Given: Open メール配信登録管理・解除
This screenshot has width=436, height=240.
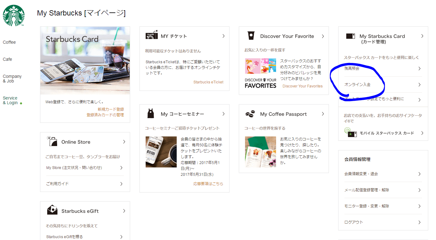Looking at the screenshot, I should click(x=383, y=190).
